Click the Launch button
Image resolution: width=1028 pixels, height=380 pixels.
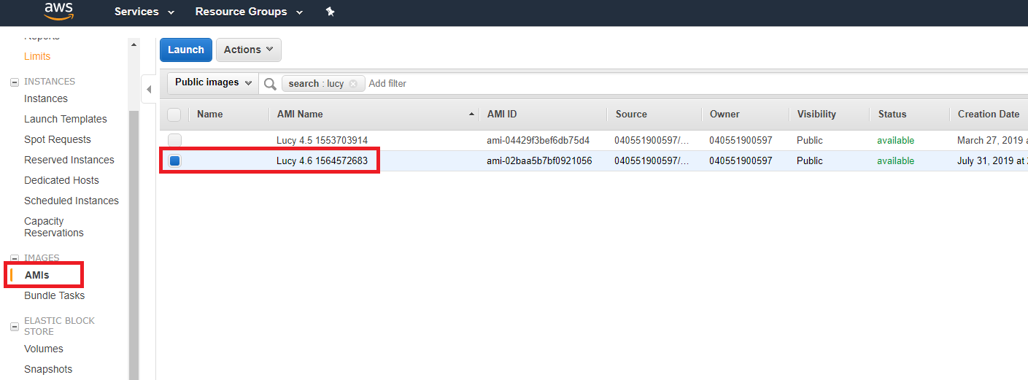186,50
